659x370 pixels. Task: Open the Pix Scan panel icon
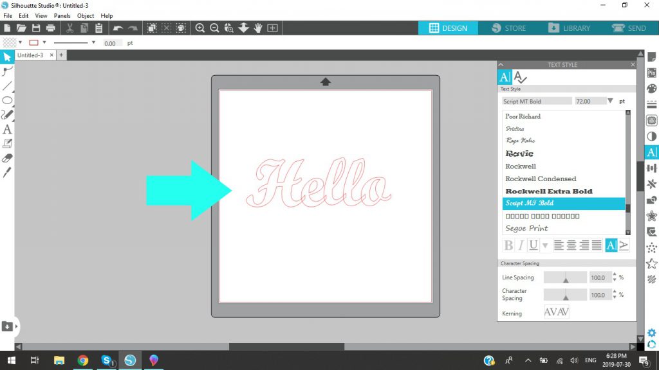click(x=651, y=73)
